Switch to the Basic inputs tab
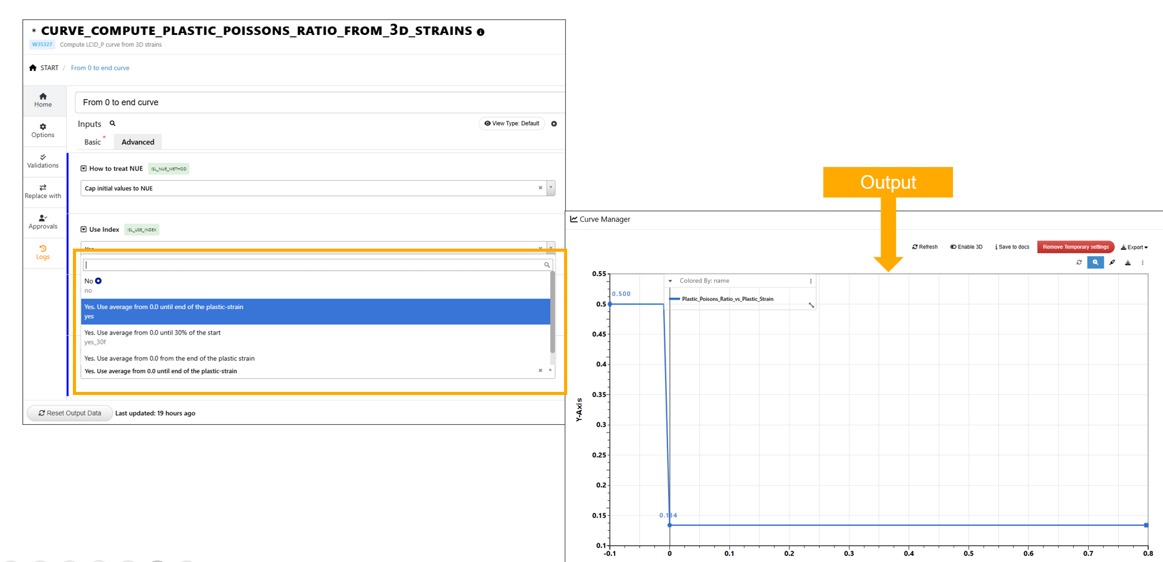 point(92,142)
